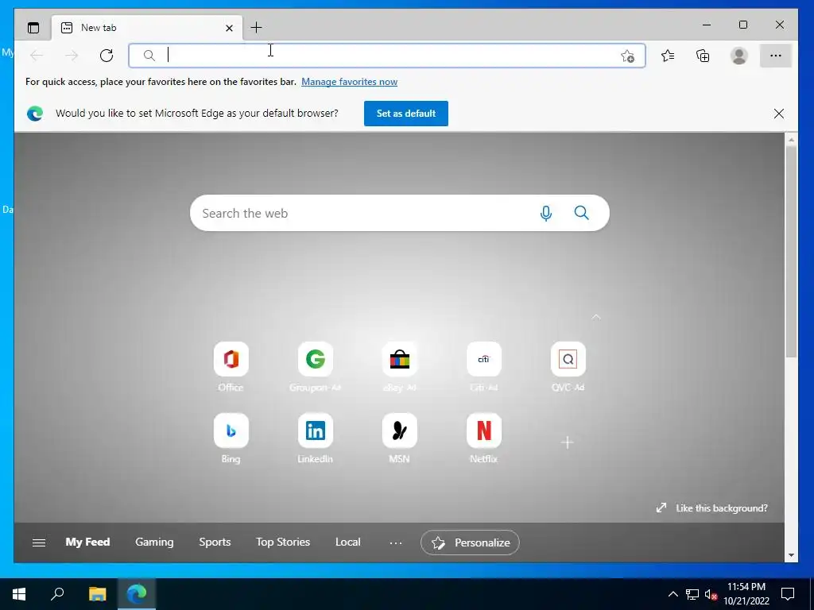Click the browser Back arrow
814x610 pixels.
pos(37,56)
